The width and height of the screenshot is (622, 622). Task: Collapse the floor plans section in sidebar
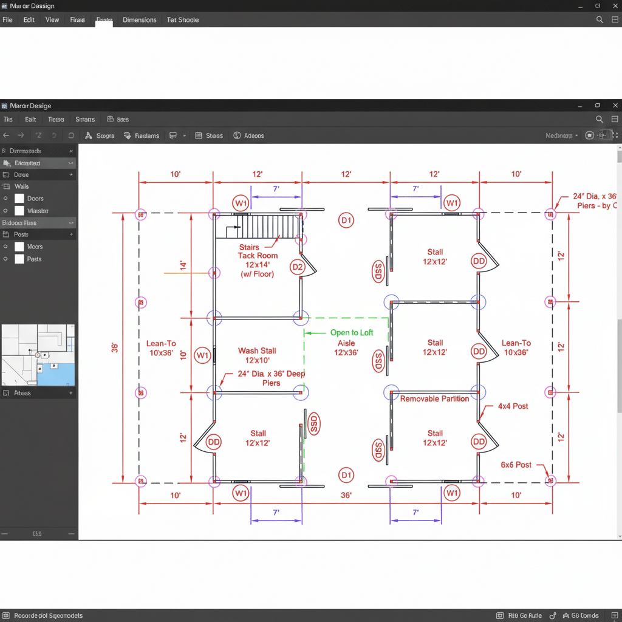71,223
